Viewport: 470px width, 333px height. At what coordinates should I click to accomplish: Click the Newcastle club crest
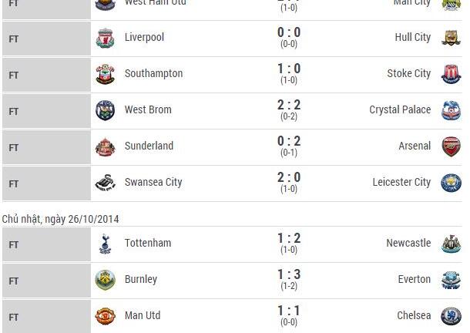pyautogui.click(x=451, y=244)
